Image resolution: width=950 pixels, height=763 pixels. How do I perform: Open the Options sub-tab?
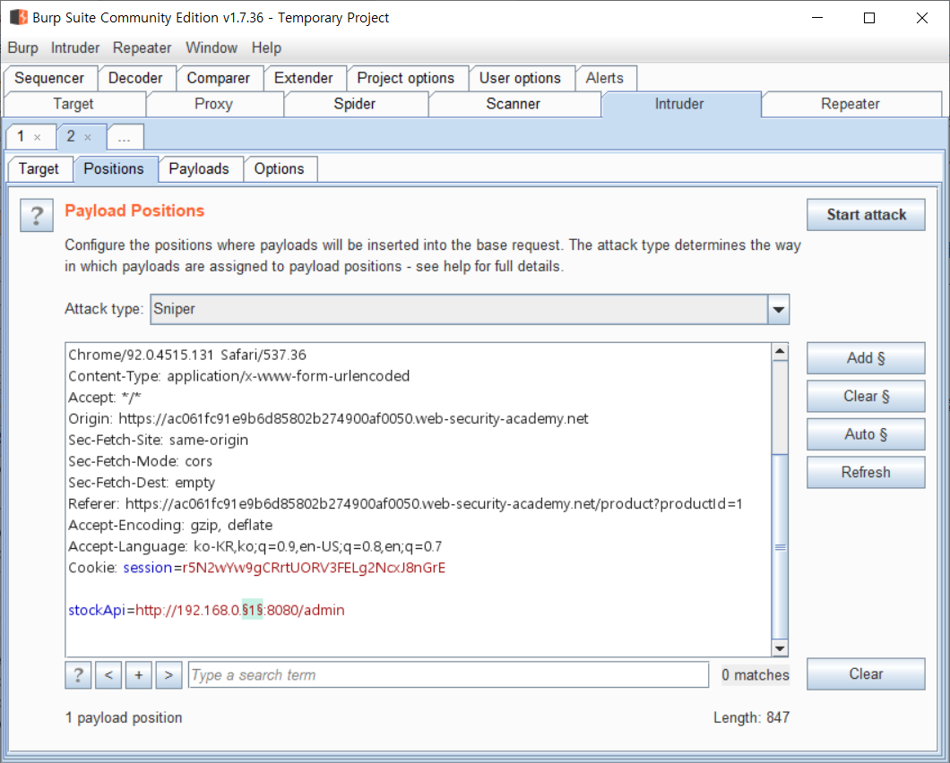280,169
